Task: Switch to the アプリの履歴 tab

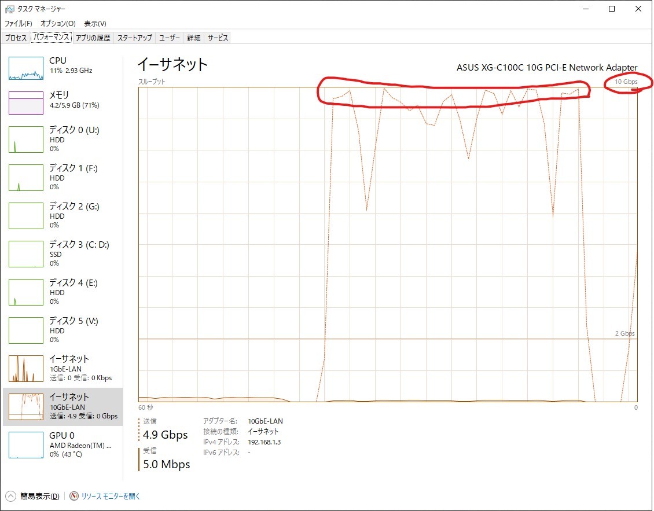Action: tap(93, 38)
